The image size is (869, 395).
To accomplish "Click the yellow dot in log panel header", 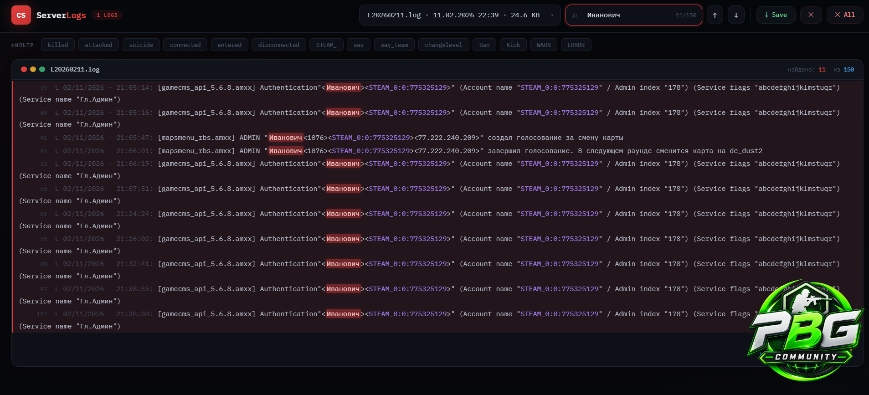I will (x=33, y=69).
